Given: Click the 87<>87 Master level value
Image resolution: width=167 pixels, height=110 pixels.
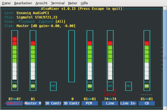Looking at the screenshot, I should (14, 99).
